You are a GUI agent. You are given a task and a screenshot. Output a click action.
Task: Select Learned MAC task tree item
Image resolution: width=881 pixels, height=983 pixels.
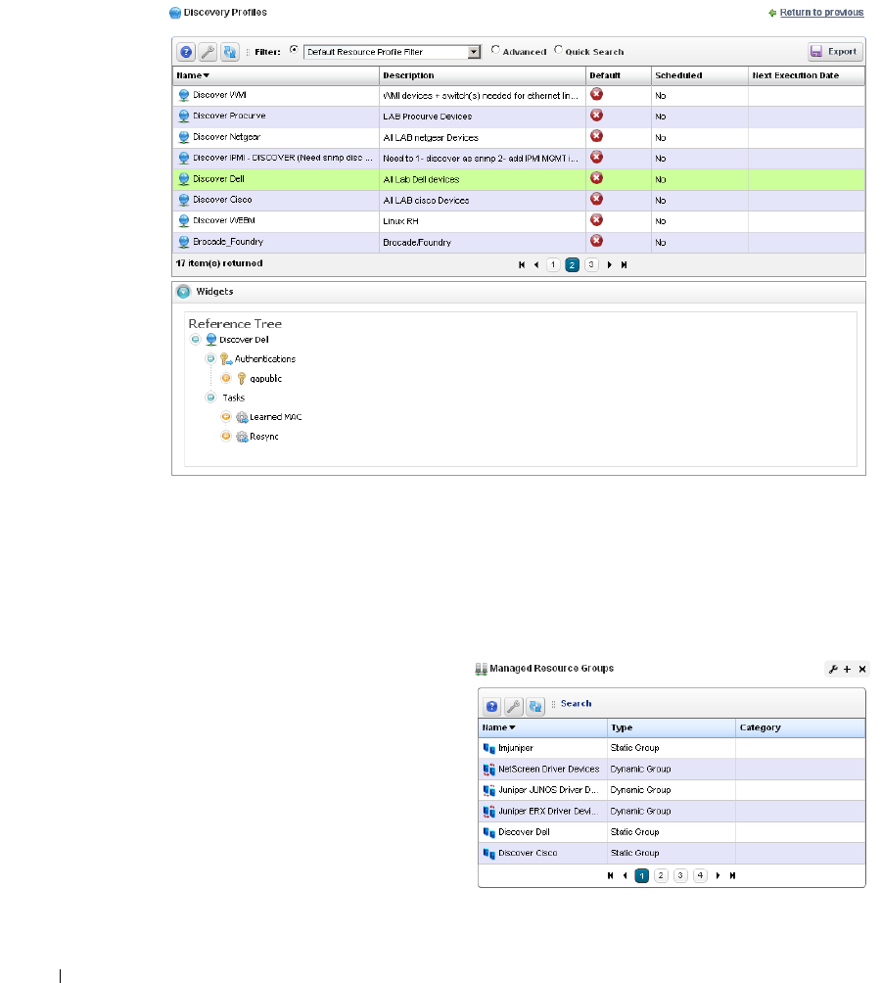click(276, 417)
